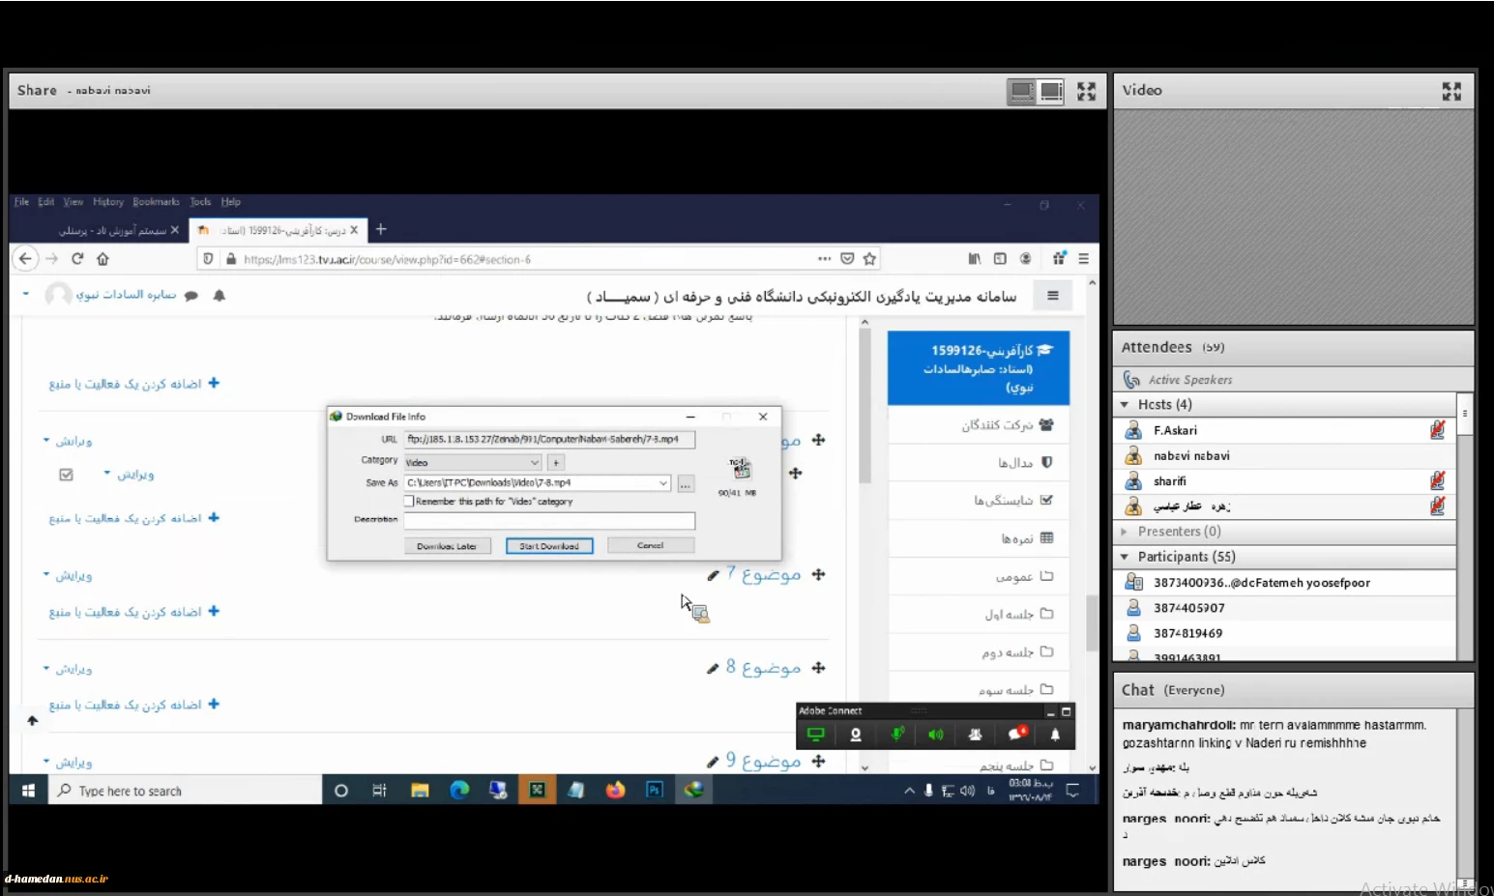Screen dimensions: 1494x896
Task: Click Start Download button
Action: point(548,546)
